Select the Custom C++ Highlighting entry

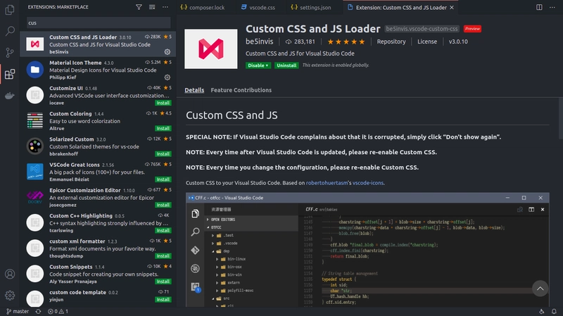[98, 222]
